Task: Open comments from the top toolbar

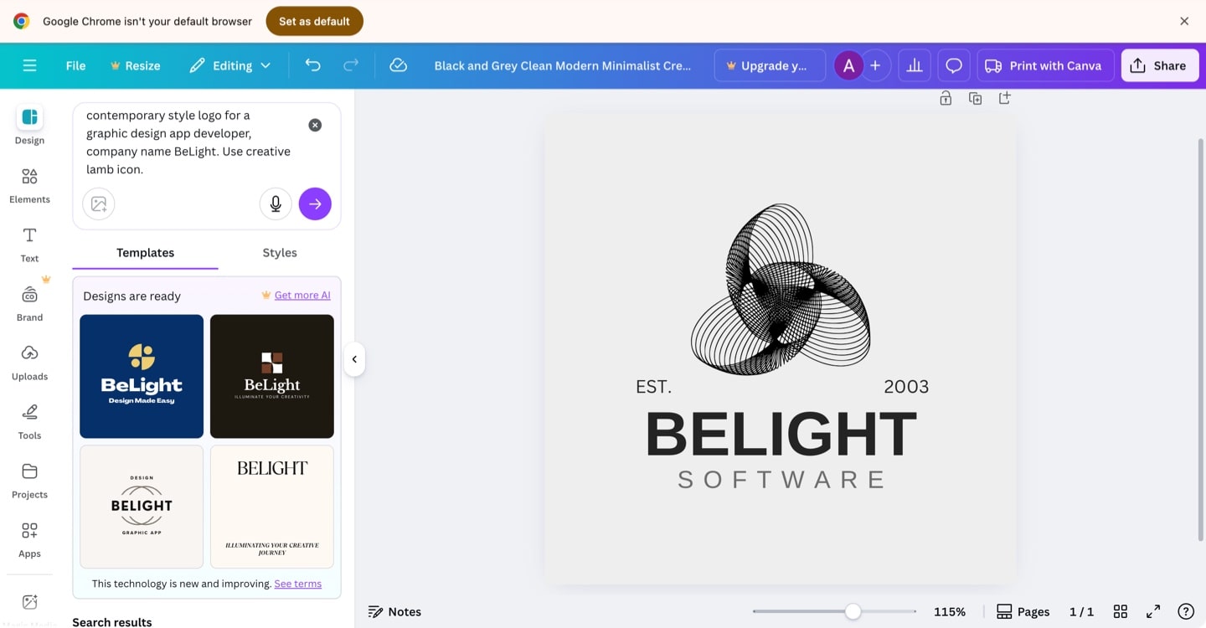Action: point(953,64)
